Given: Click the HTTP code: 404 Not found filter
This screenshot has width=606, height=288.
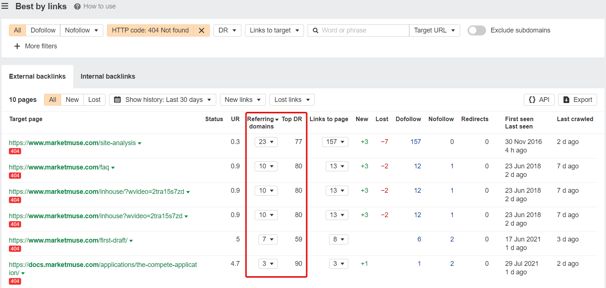Looking at the screenshot, I should (x=150, y=30).
